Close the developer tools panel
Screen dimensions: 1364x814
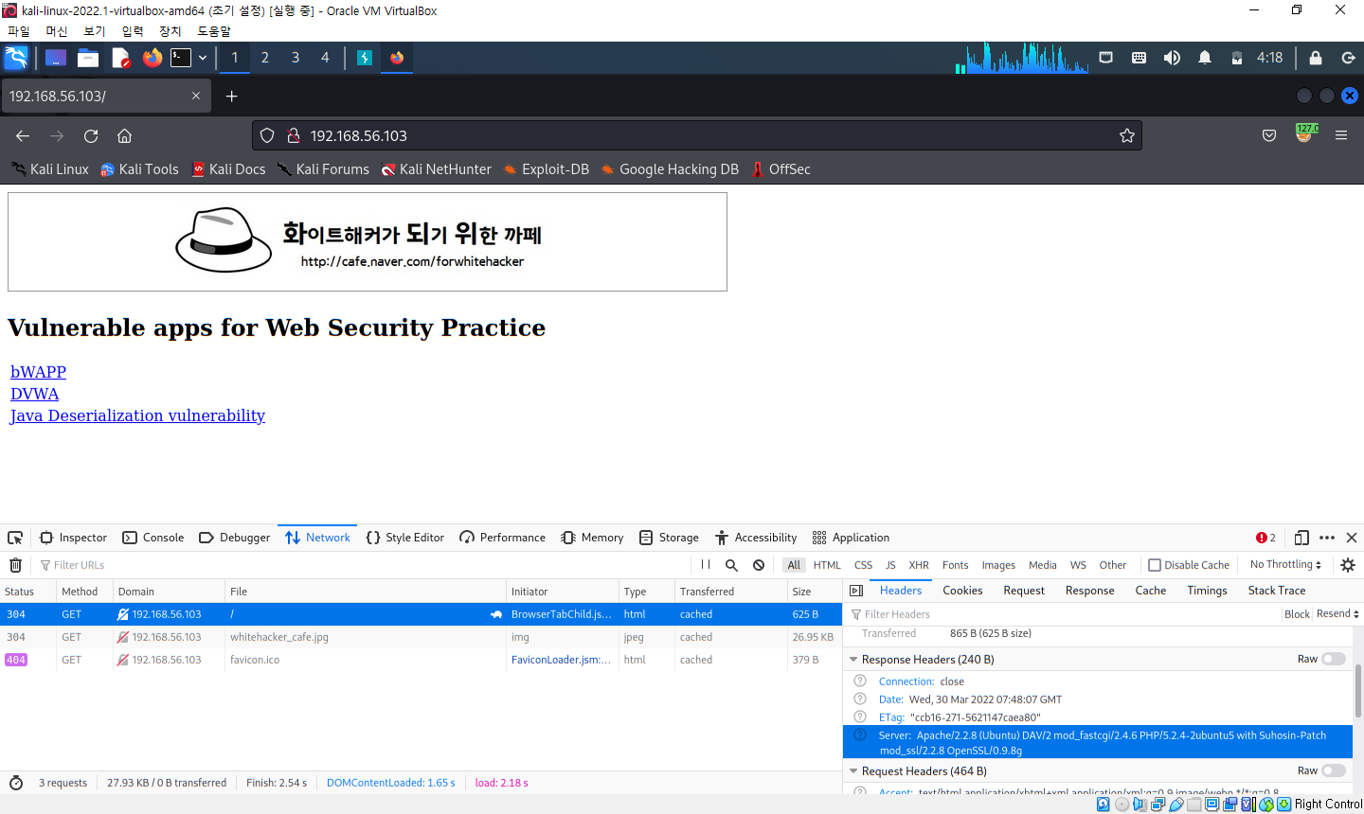(x=1352, y=538)
